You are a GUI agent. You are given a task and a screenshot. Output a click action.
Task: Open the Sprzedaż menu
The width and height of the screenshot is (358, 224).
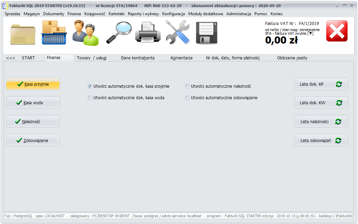tap(12, 14)
